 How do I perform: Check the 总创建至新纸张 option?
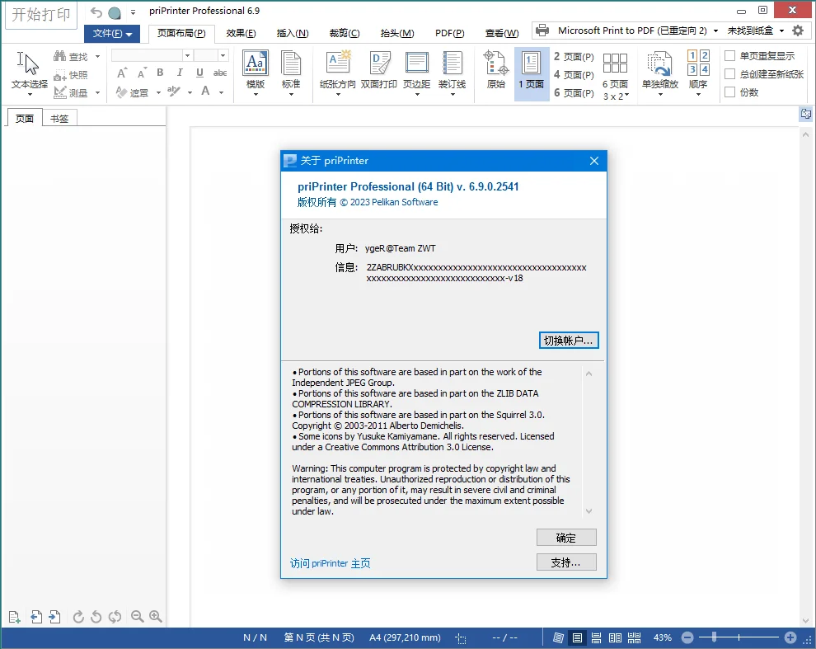[729, 73]
